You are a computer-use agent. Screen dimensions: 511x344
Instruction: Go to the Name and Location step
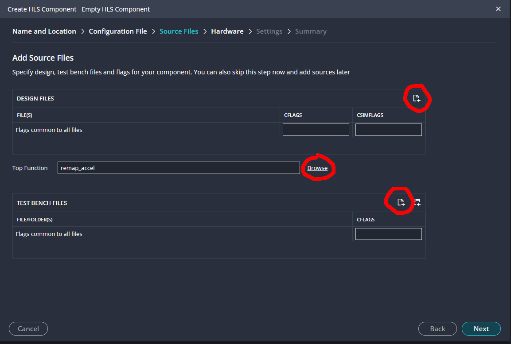point(44,31)
